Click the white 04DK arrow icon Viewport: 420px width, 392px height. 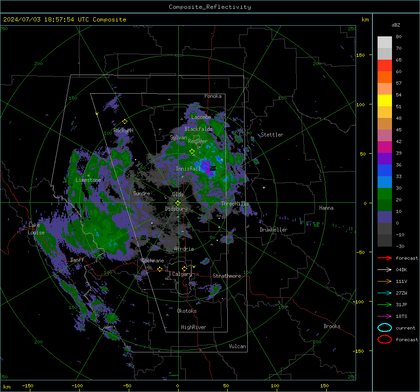(x=385, y=269)
